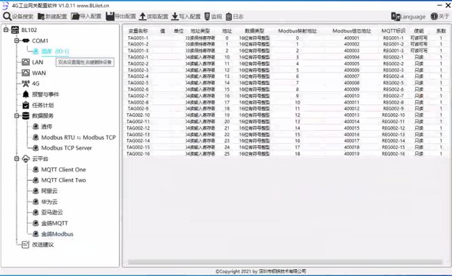Image resolution: width=452 pixels, height=276 pixels.
Task: Select the COM1 serial port icon
Action: (26, 40)
